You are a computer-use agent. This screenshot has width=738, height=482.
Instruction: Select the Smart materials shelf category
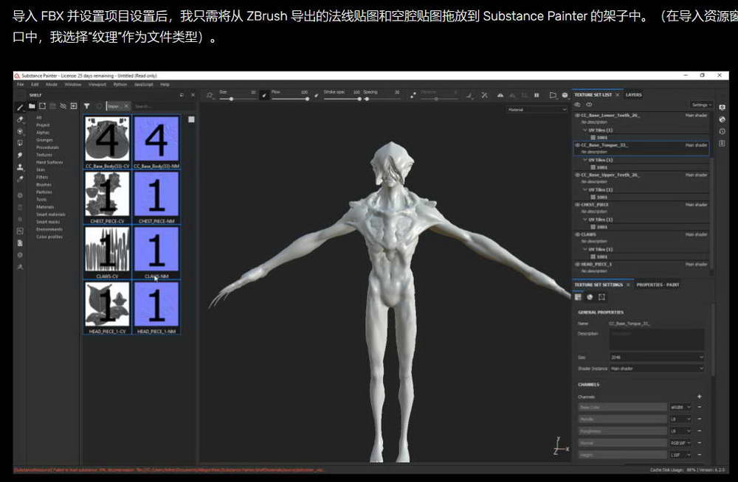pos(51,214)
